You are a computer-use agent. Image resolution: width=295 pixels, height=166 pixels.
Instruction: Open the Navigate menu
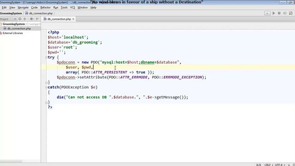tap(23, 7)
